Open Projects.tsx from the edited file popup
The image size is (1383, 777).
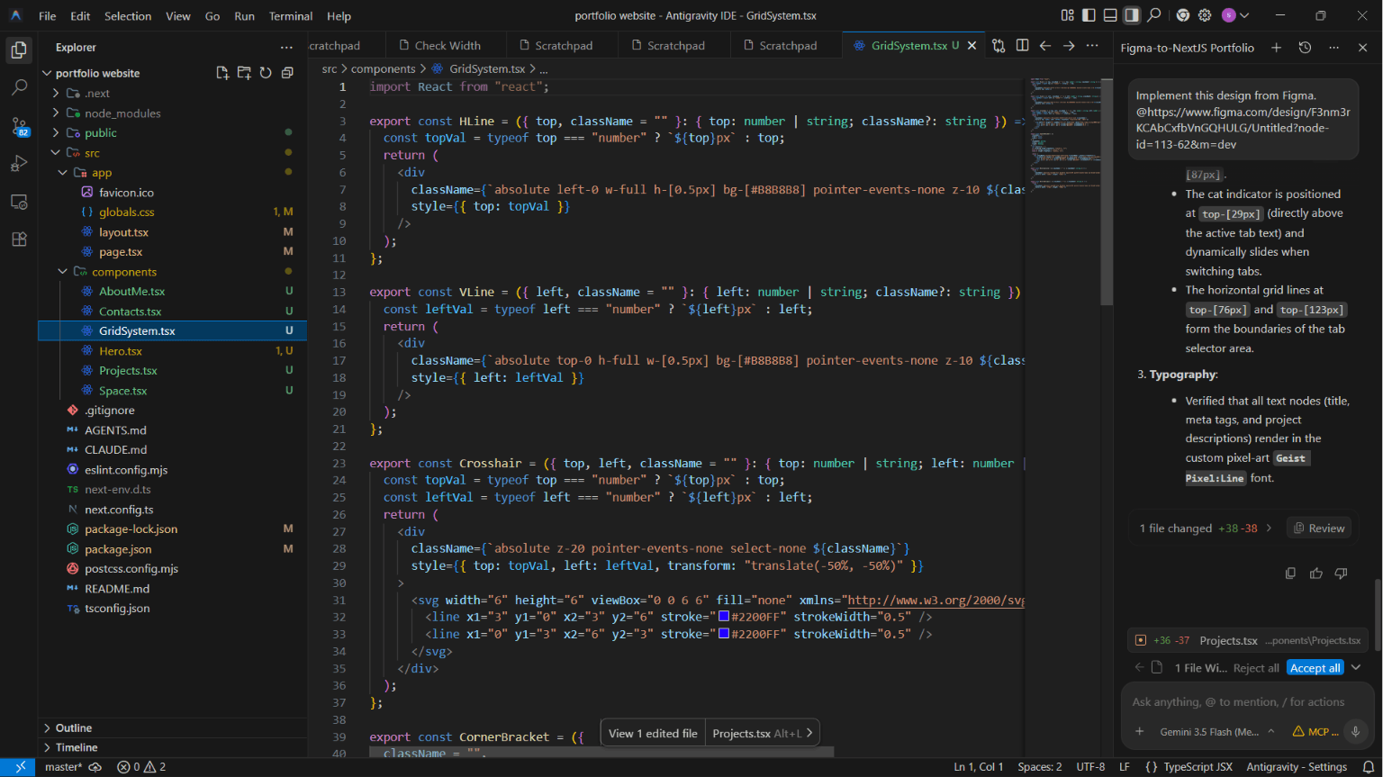[x=763, y=733]
